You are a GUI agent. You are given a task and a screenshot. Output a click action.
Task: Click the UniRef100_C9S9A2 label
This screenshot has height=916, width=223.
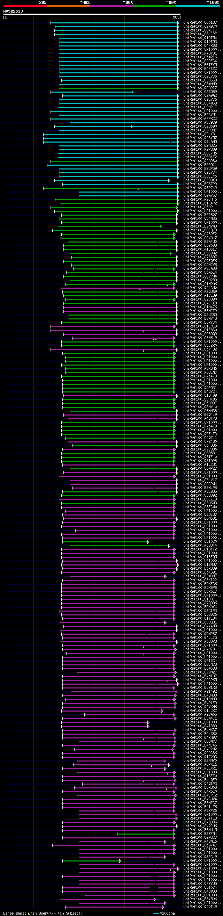[x=200, y=253]
